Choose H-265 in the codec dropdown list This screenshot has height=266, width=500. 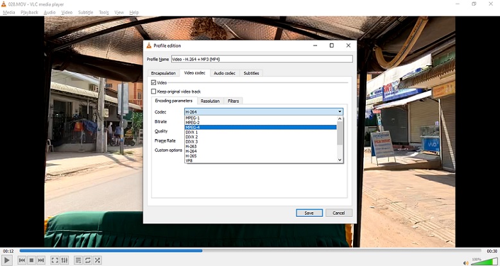[x=191, y=156]
